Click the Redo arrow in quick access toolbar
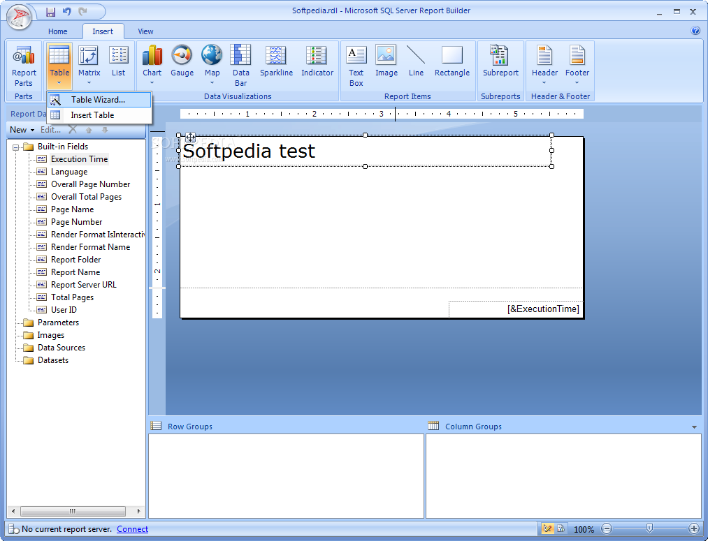Viewport: 708px width, 541px height. pos(82,12)
